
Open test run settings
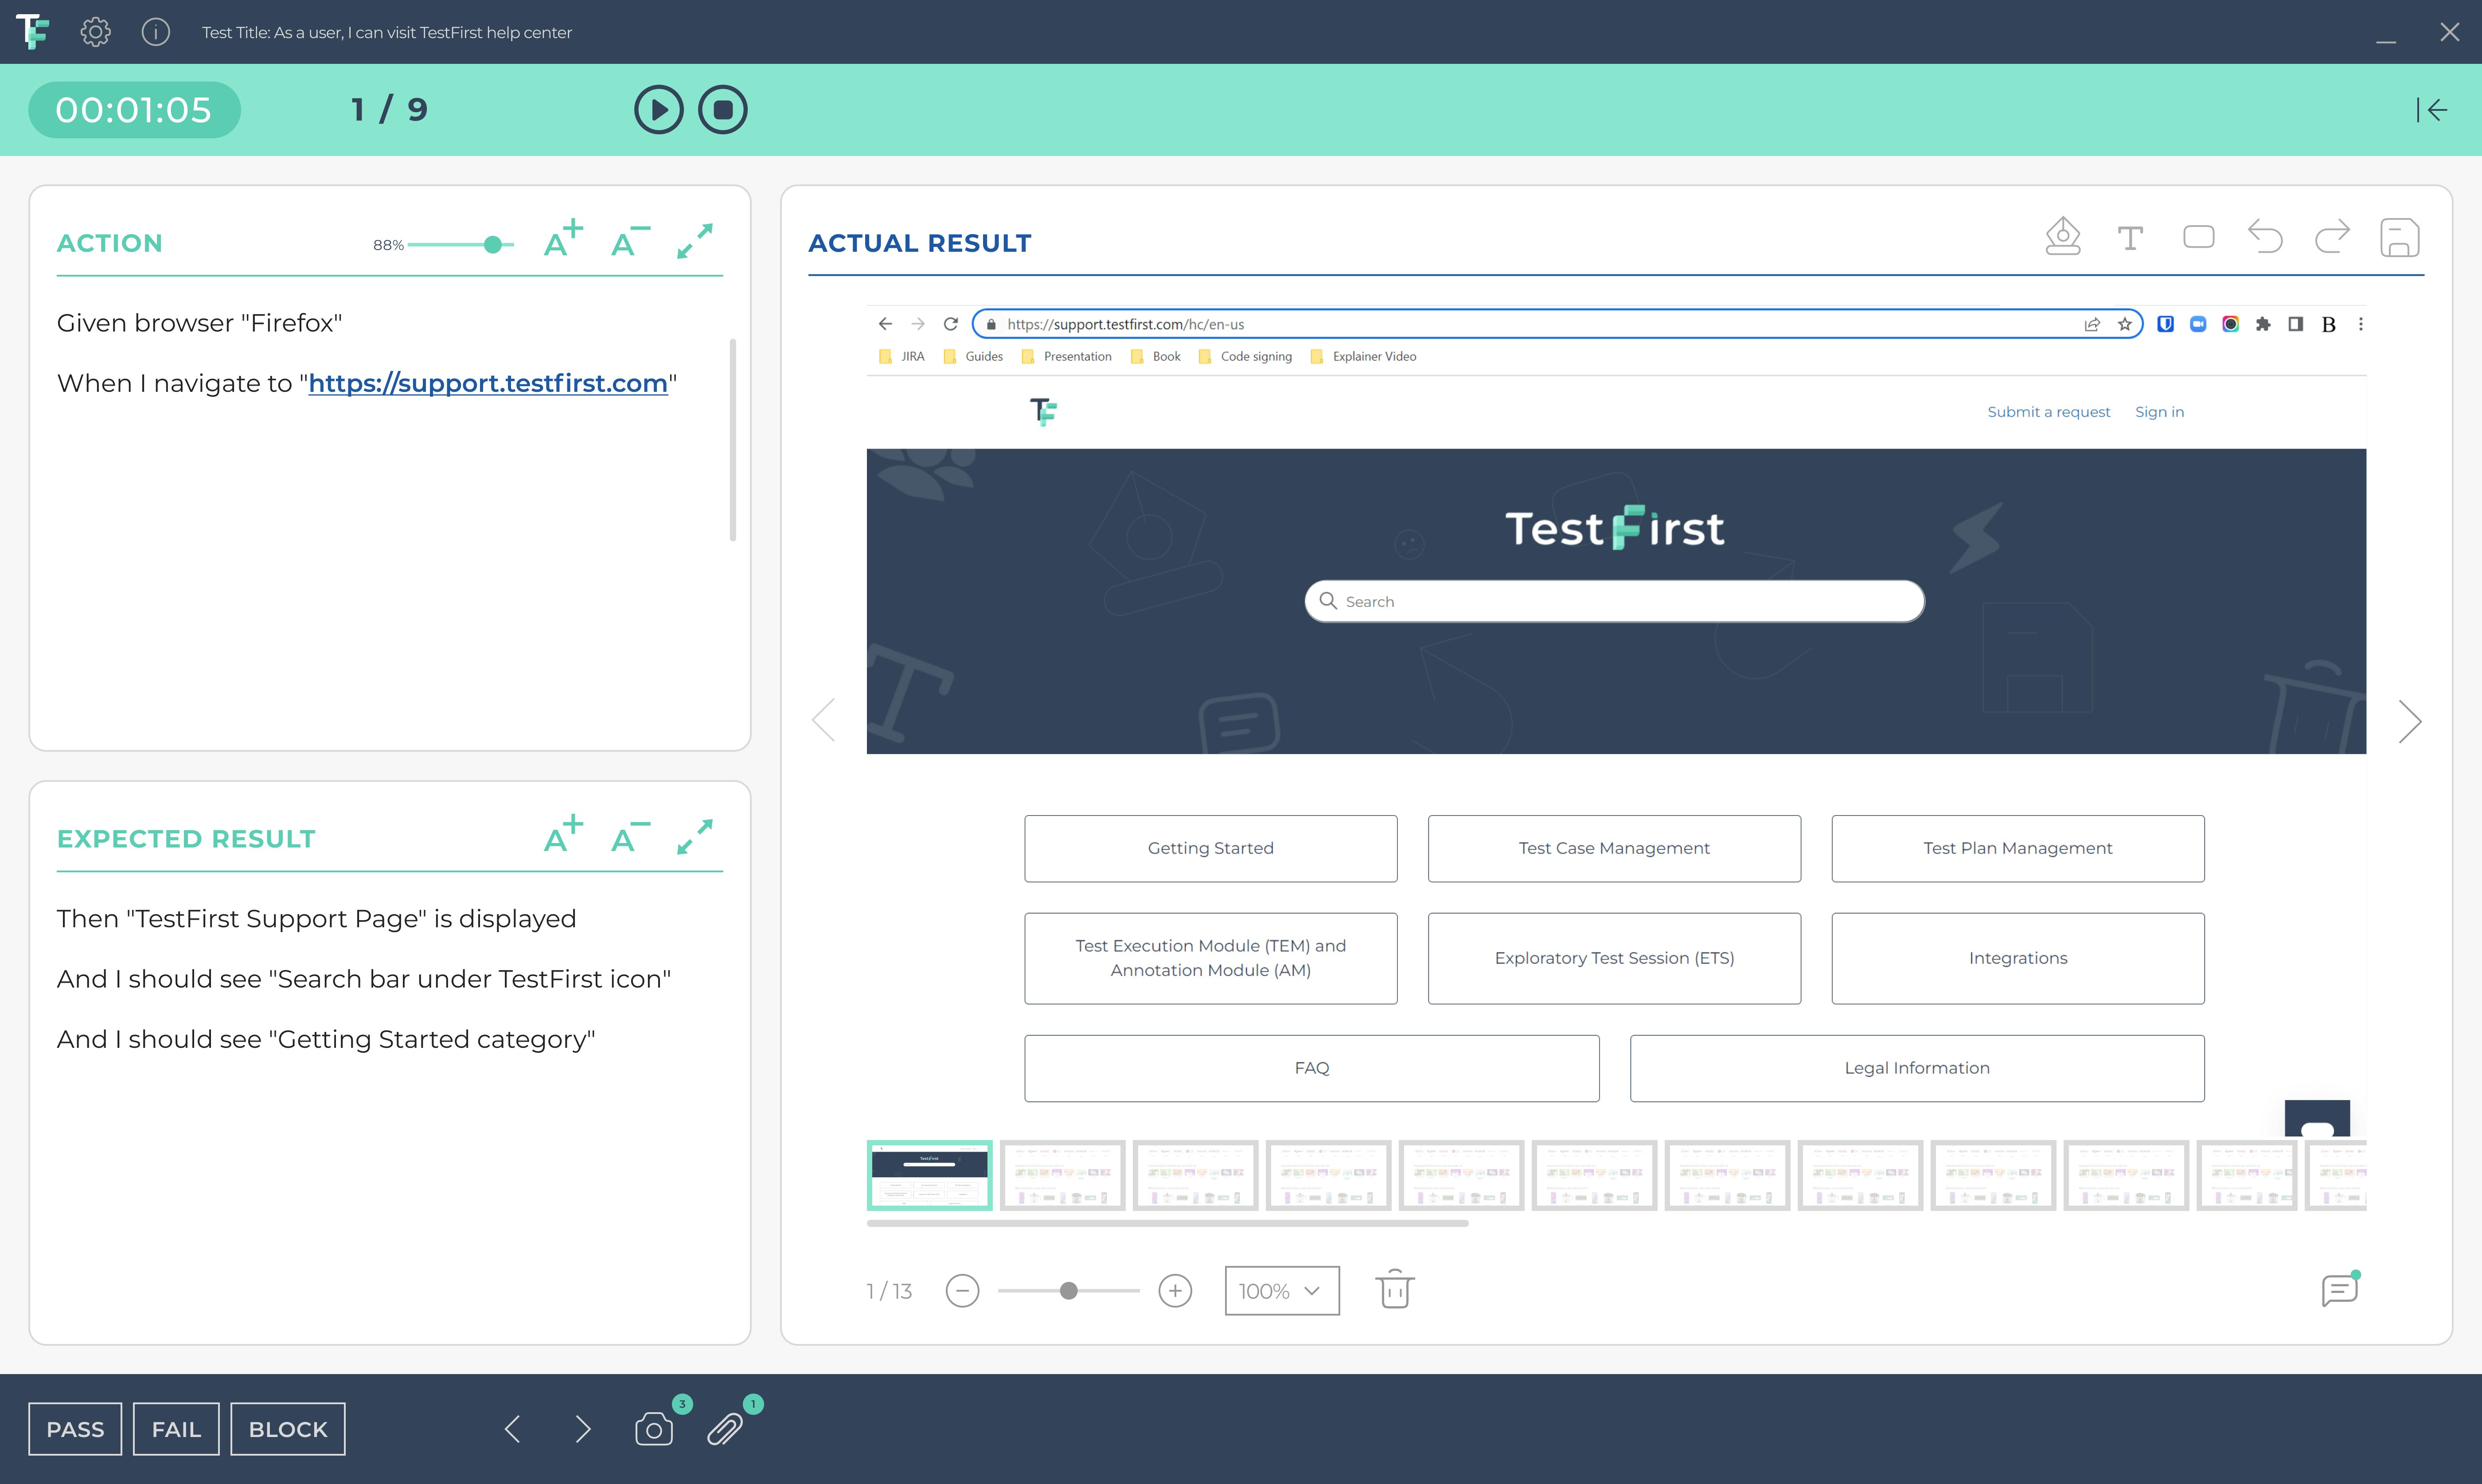coord(95,31)
